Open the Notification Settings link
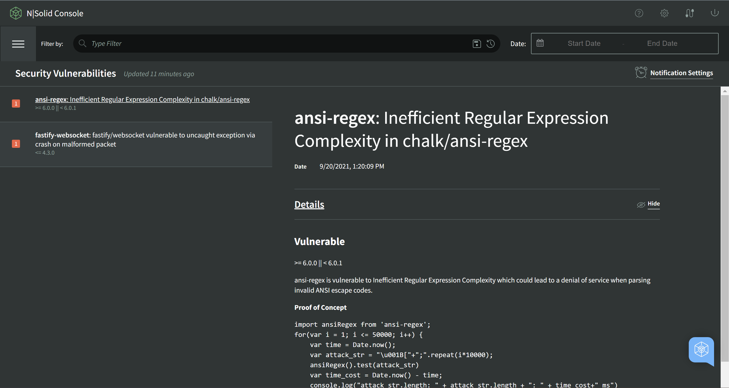The image size is (729, 388). pos(681,73)
